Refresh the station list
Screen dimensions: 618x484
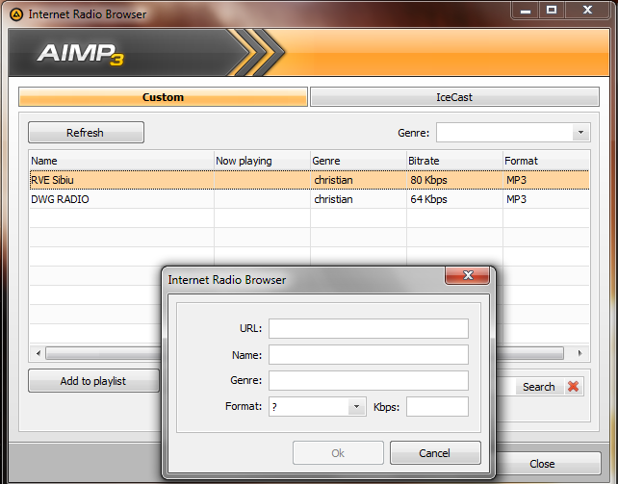[86, 133]
